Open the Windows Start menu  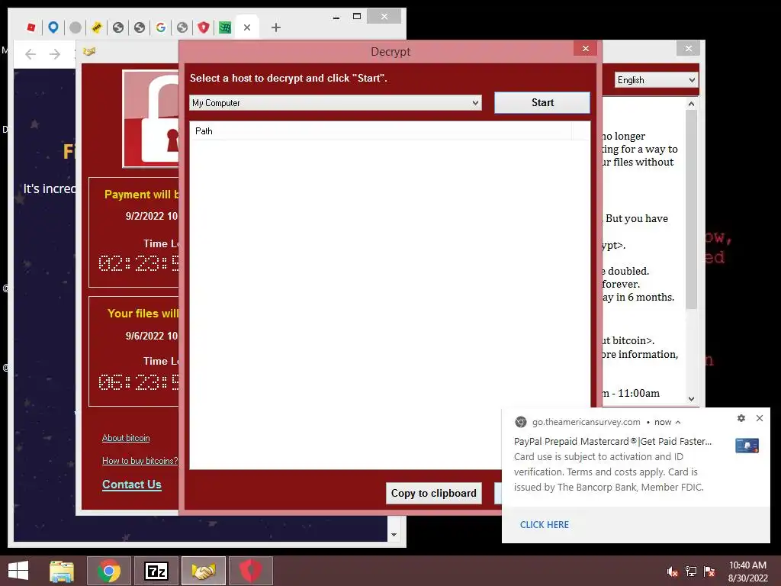[x=18, y=571]
